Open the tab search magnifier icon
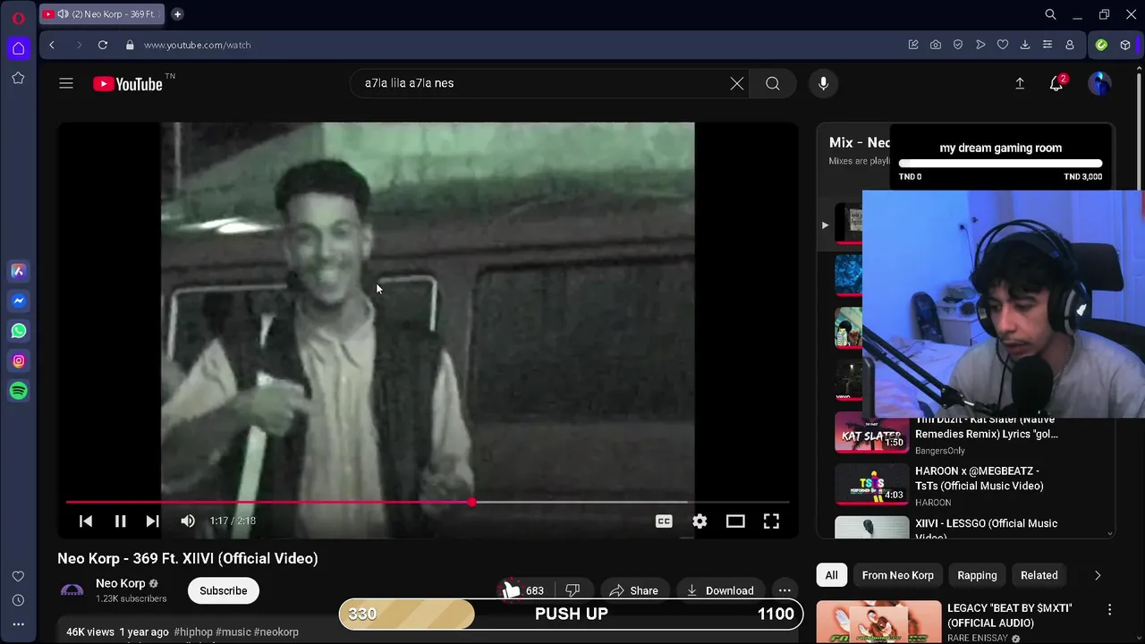The height and width of the screenshot is (644, 1145). coord(1051,14)
